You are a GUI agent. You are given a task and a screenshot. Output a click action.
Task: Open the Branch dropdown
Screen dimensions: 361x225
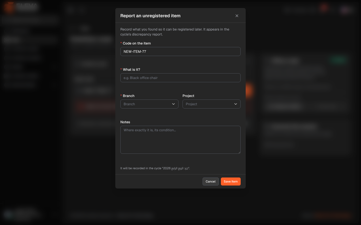click(149, 104)
